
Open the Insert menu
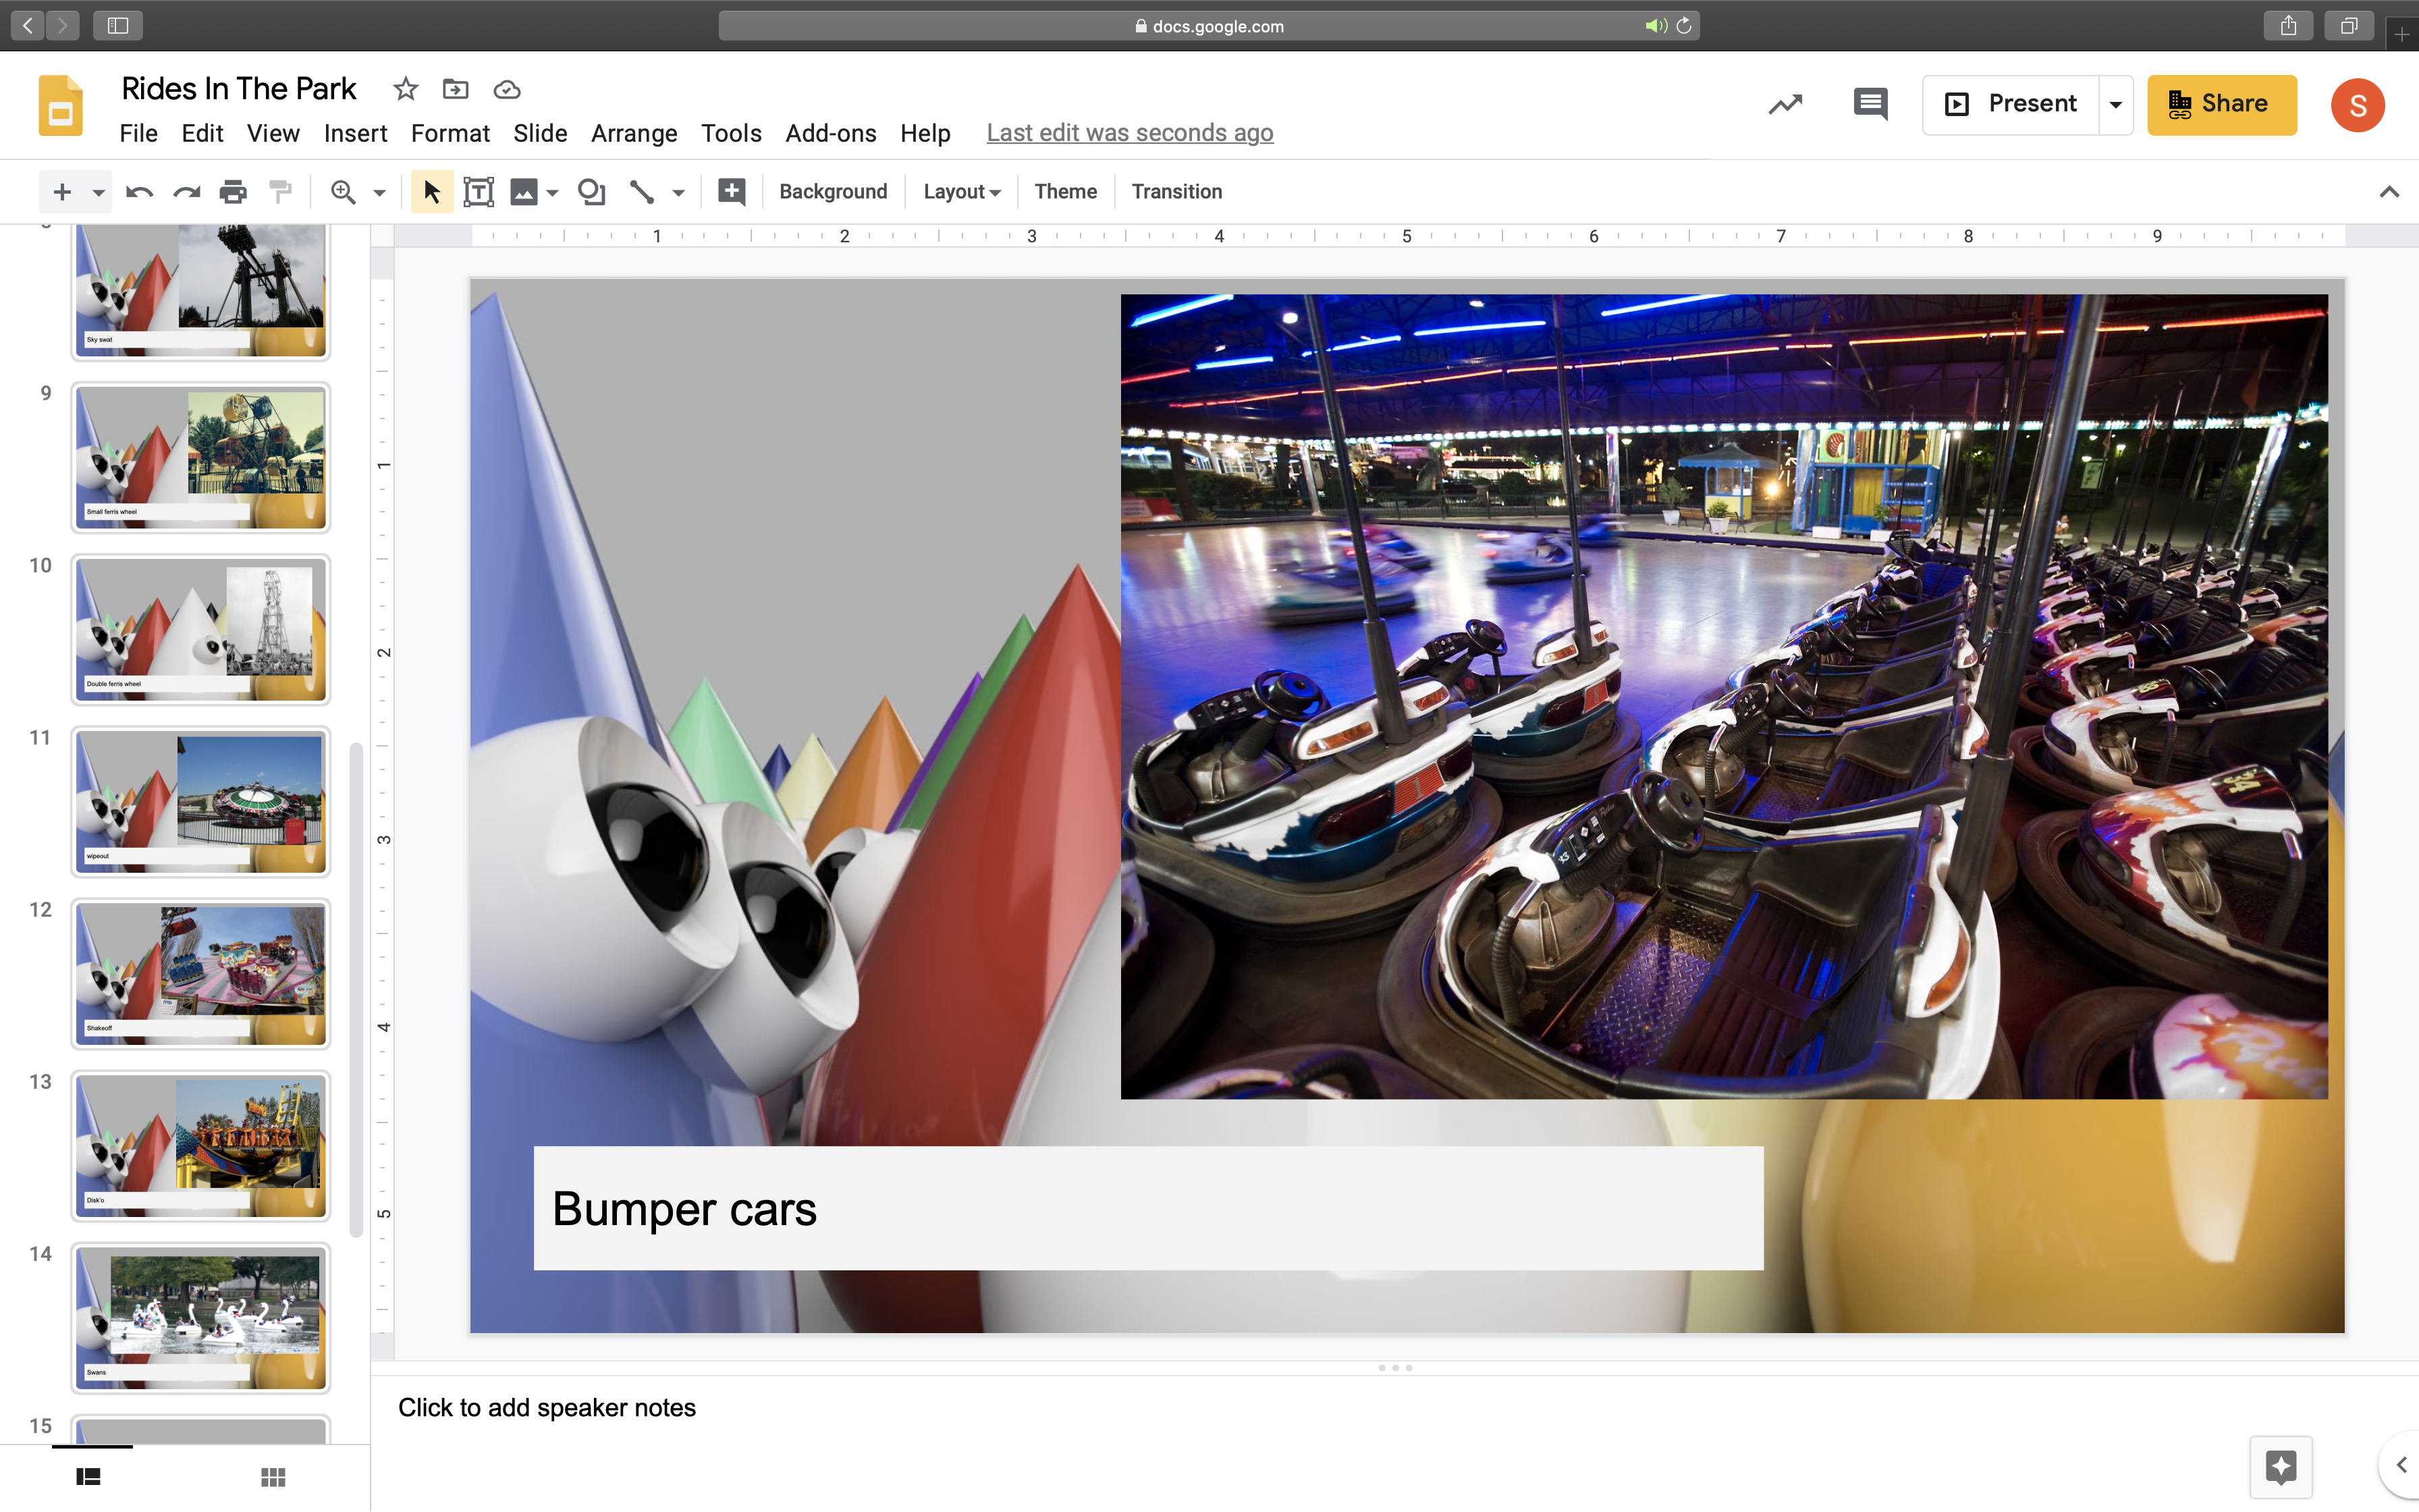coord(355,133)
